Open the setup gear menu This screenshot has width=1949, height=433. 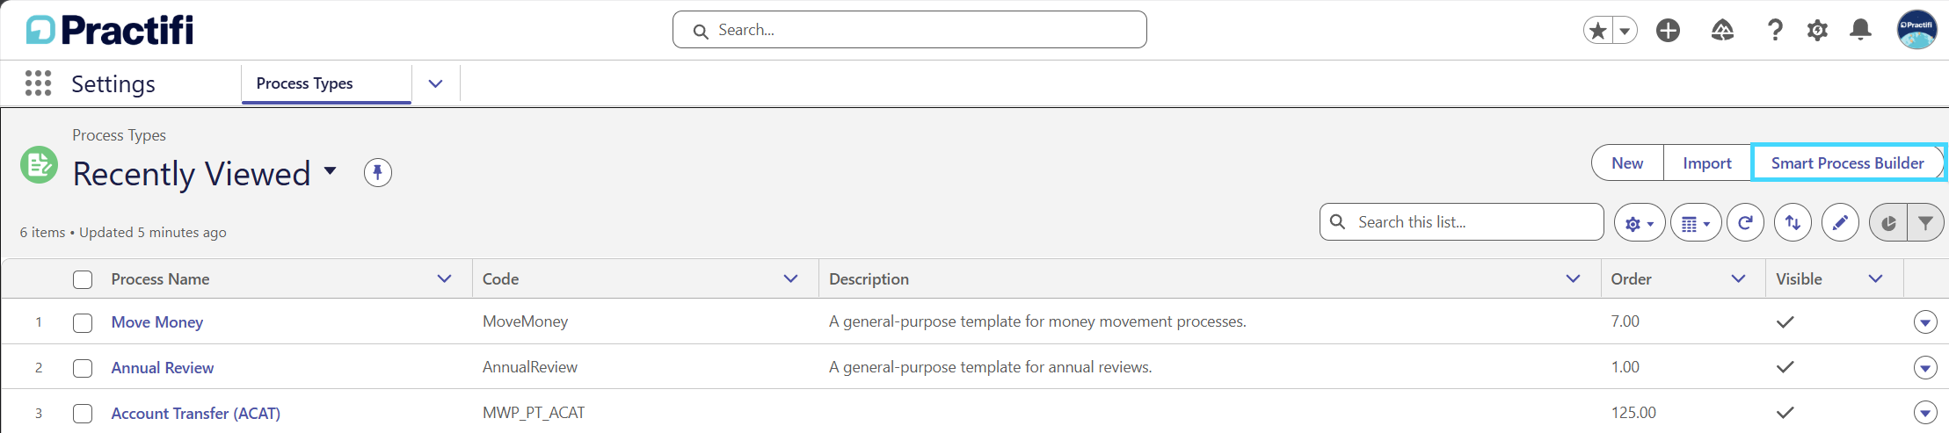[1817, 31]
